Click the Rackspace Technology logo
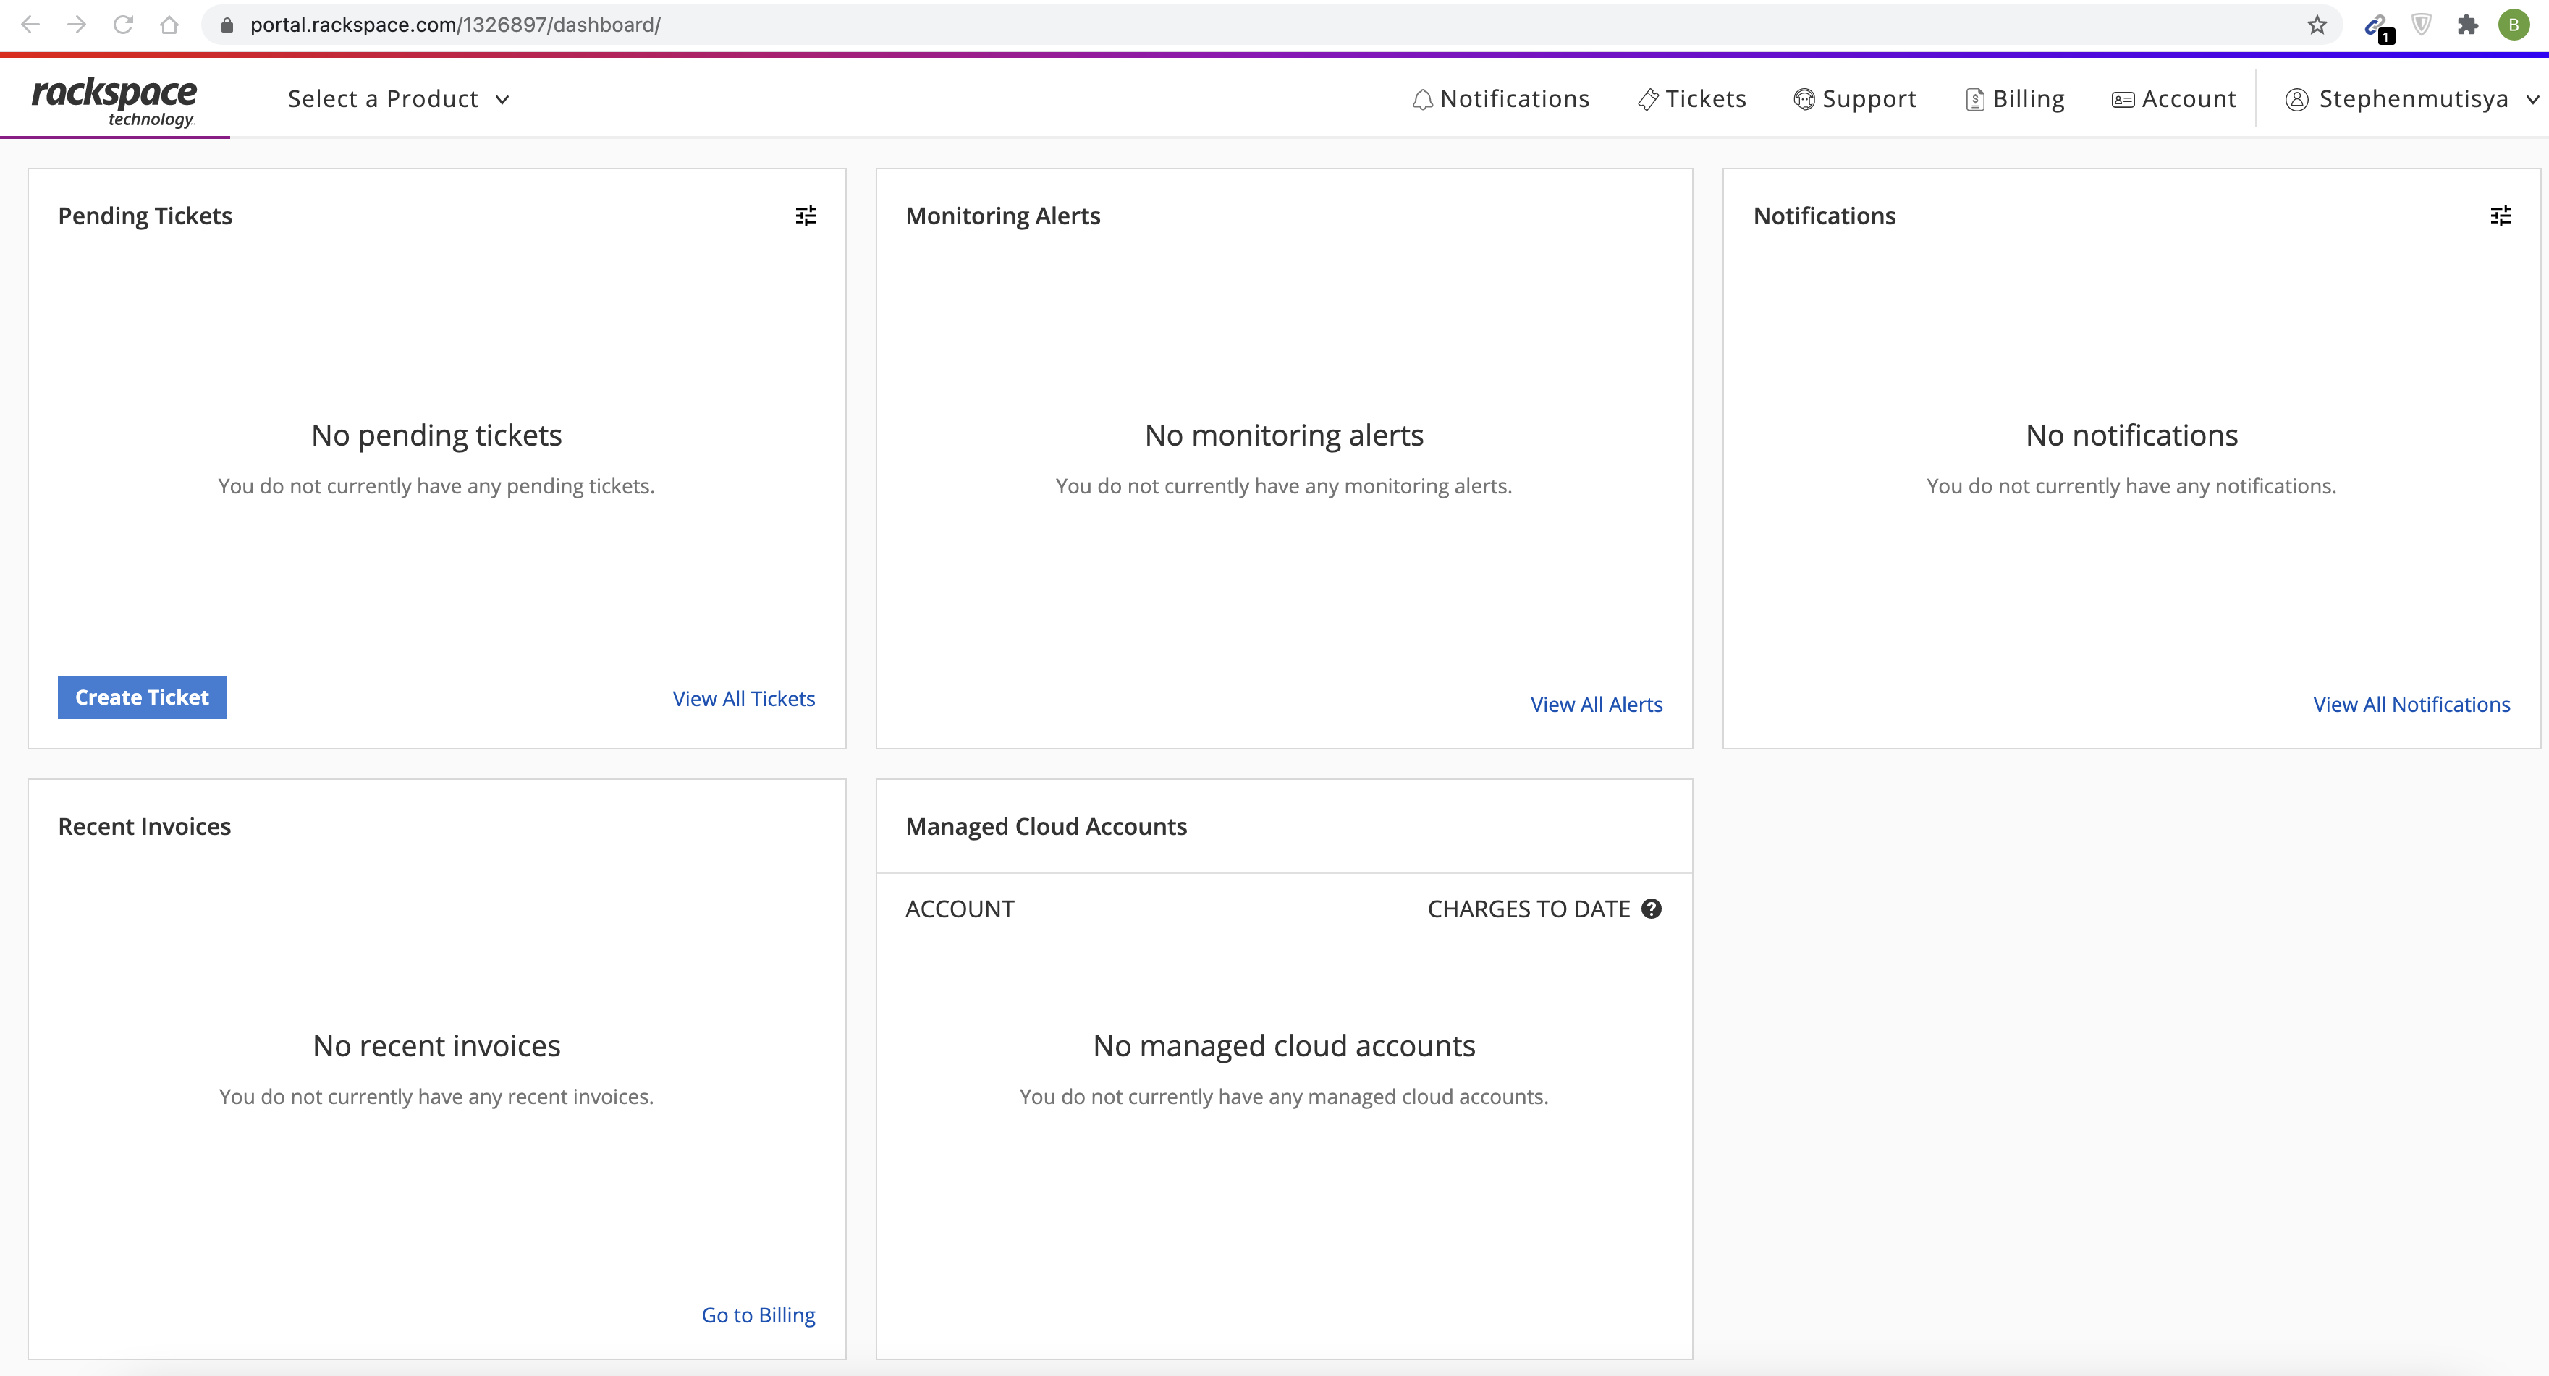Screen dimensions: 2549x1376 tap(115, 101)
